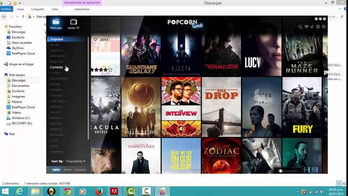Open A Walk Among the Tombstones poster
The image size is (348, 196).
click(x=141, y=156)
